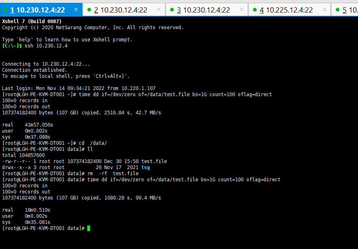The image size is (358, 249).
Task: Click the blue tsg directory name
Action: (x=145, y=167)
